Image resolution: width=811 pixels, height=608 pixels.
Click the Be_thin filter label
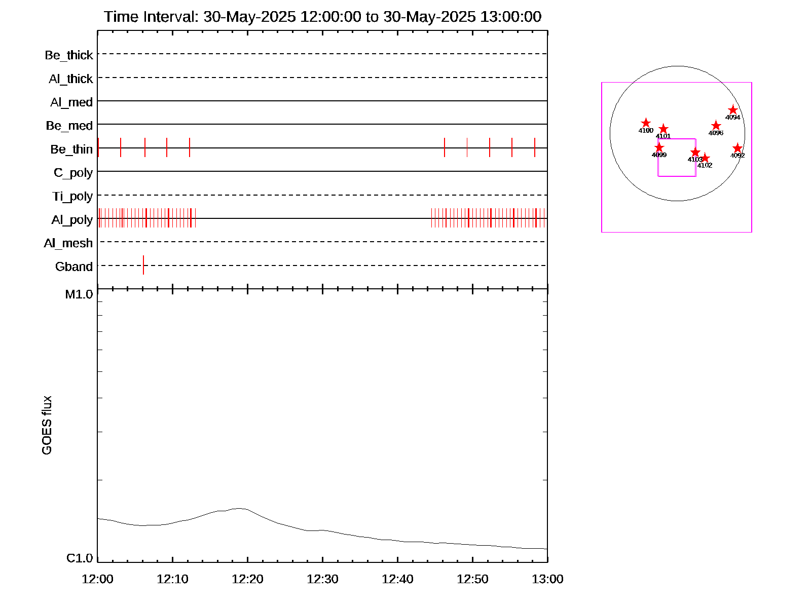coord(71,149)
